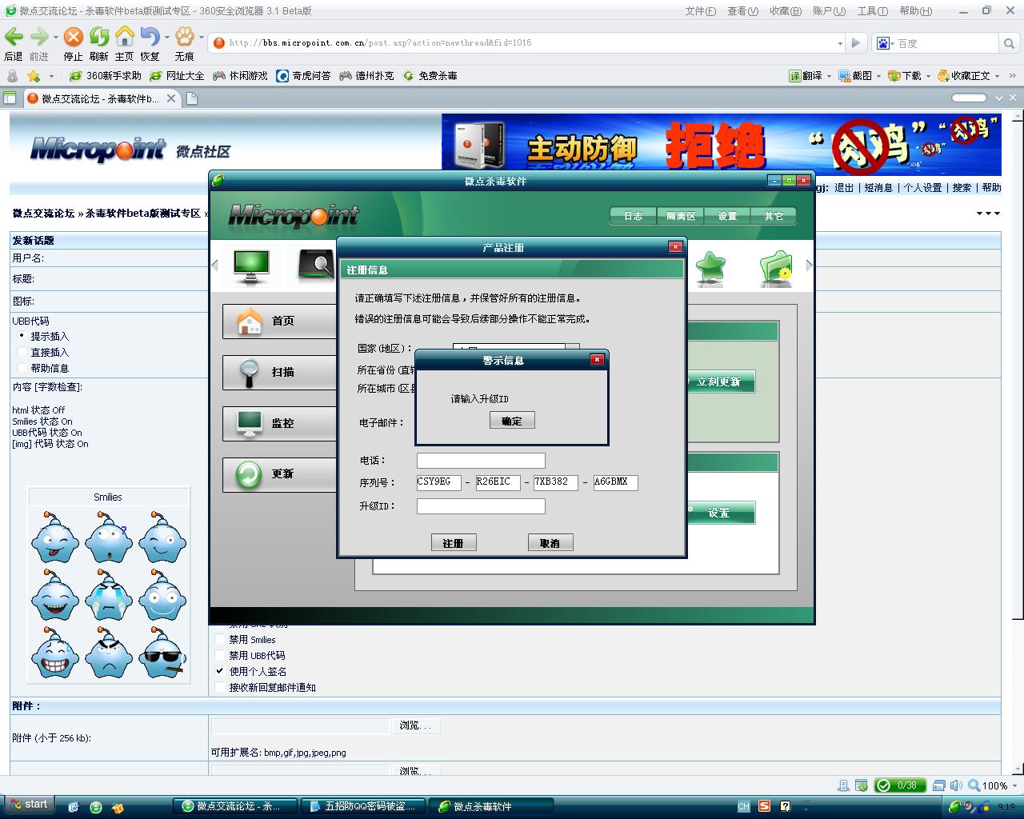The height and width of the screenshot is (819, 1024).
Task: Insert the crying smiley
Action: (x=109, y=595)
